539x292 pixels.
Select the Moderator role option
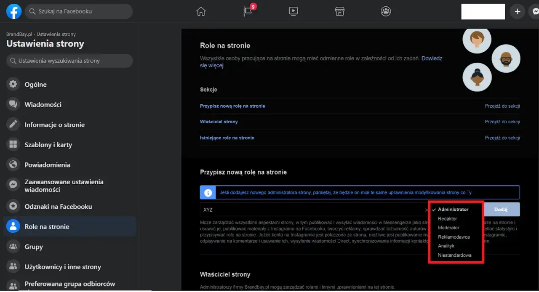448,228
